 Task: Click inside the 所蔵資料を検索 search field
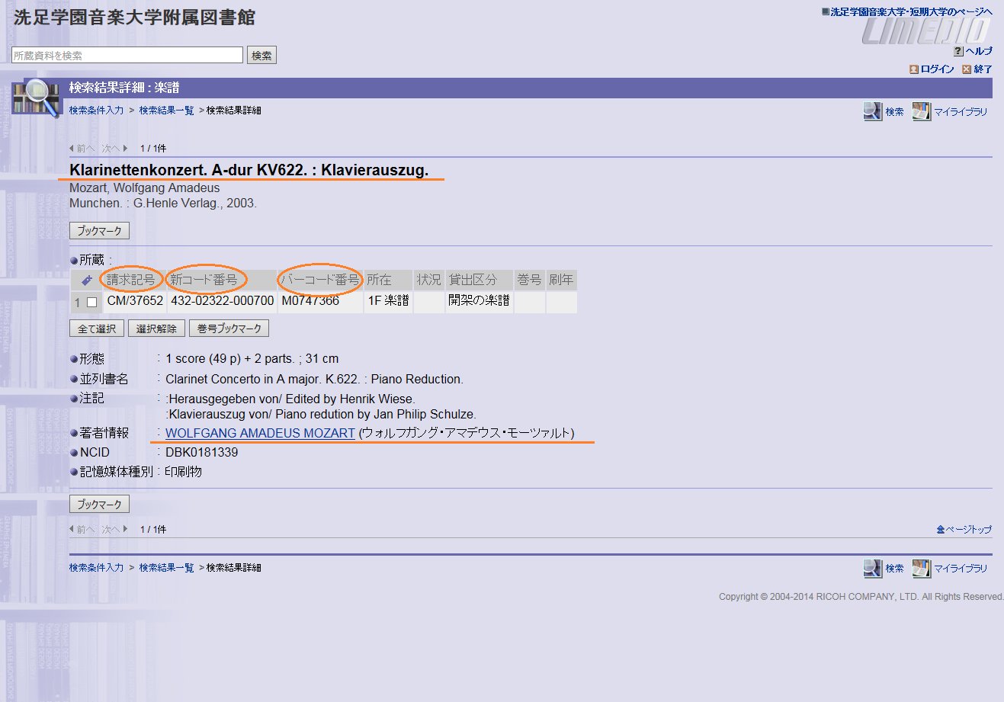click(127, 55)
